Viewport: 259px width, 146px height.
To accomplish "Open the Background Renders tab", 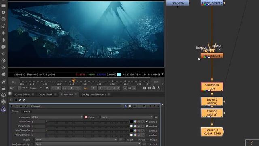I will [93, 94].
